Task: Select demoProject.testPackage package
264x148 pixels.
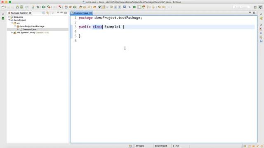Action: (x=32, y=26)
